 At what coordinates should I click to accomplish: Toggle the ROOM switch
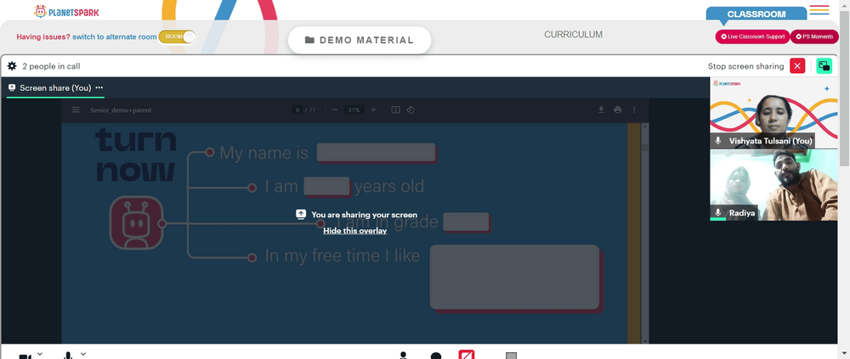(x=177, y=36)
